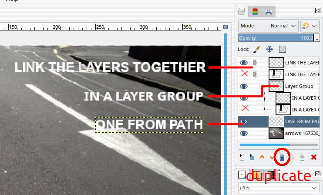Select the top LINK THE LAYER name text

click(302, 63)
